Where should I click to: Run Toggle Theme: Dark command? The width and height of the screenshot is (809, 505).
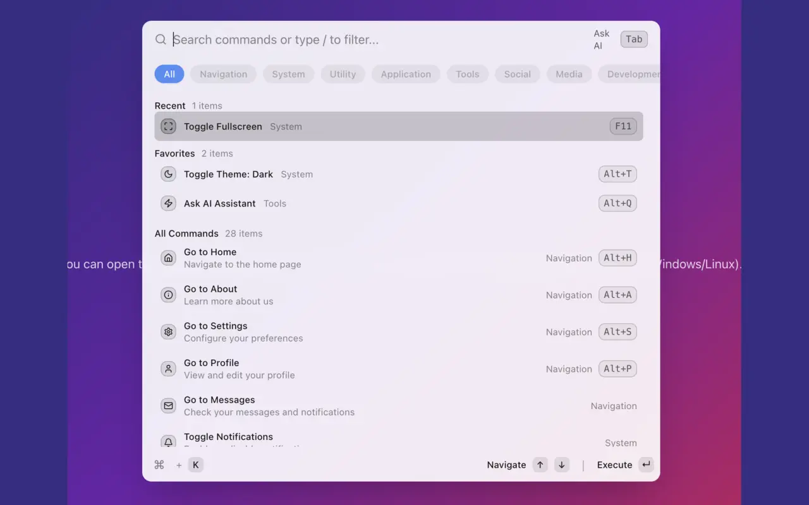[399, 174]
